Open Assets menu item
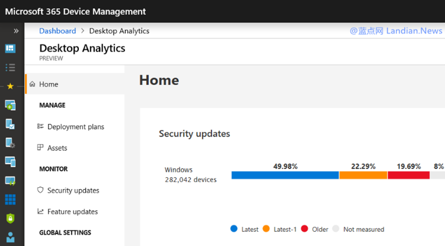This screenshot has width=445, height=246. (57, 148)
